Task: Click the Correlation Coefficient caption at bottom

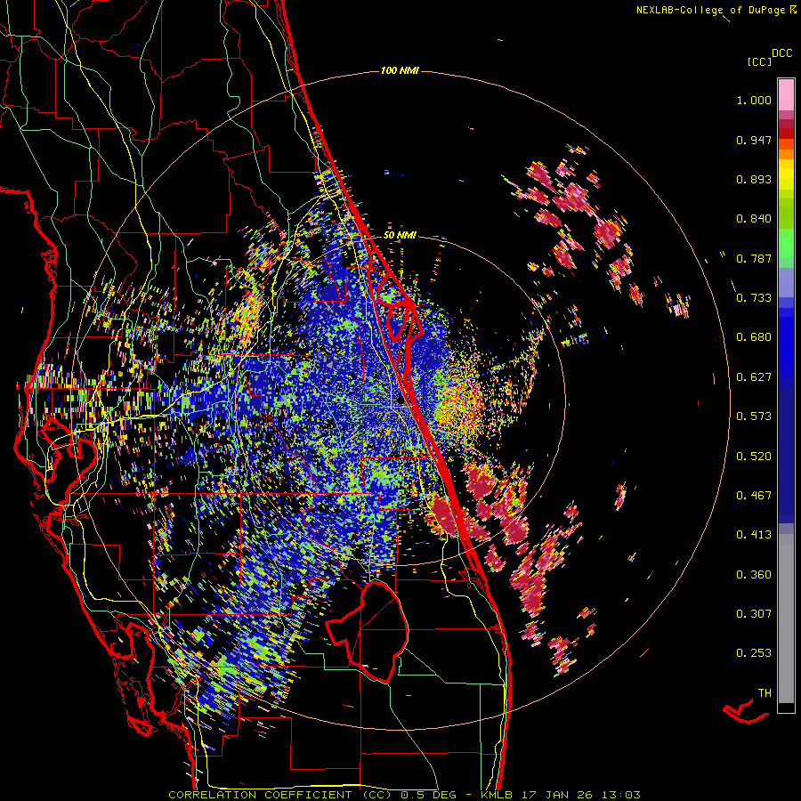Action: [404, 795]
